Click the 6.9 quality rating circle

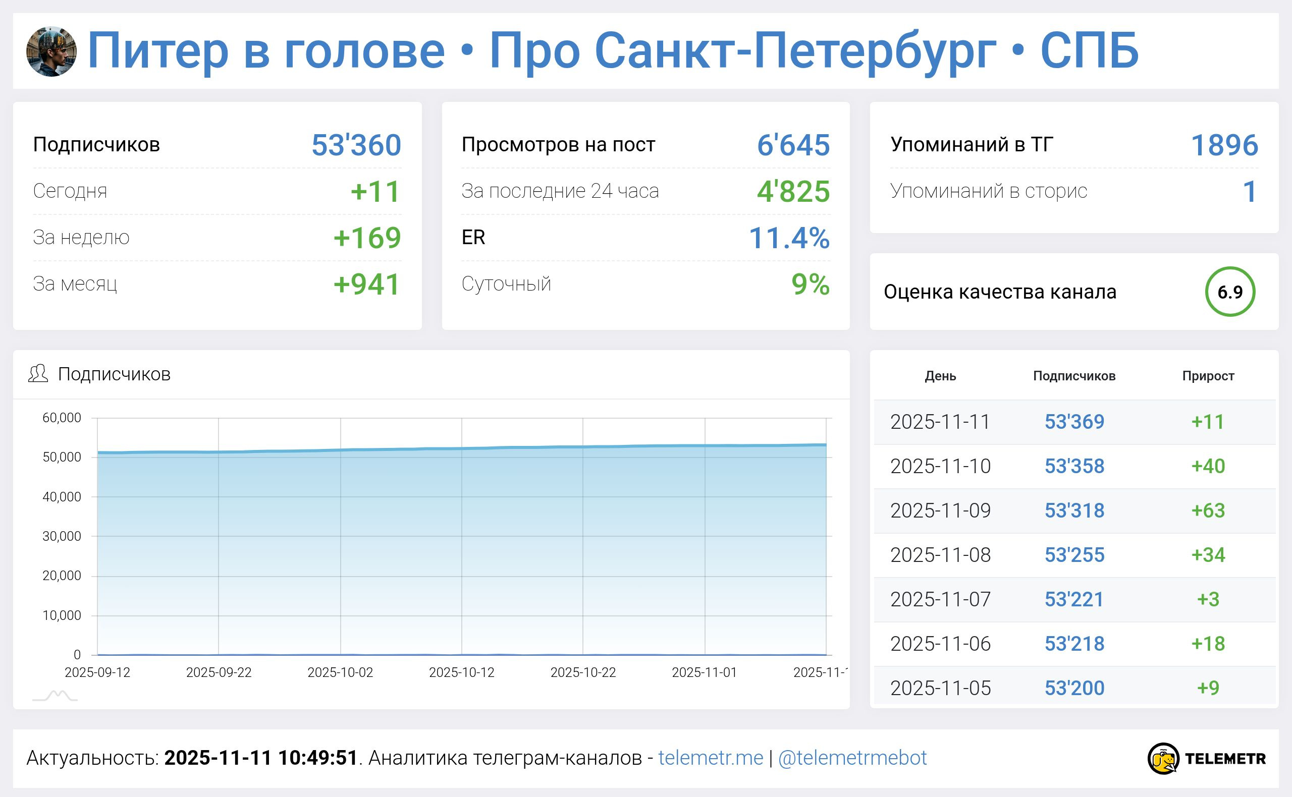pos(1230,292)
